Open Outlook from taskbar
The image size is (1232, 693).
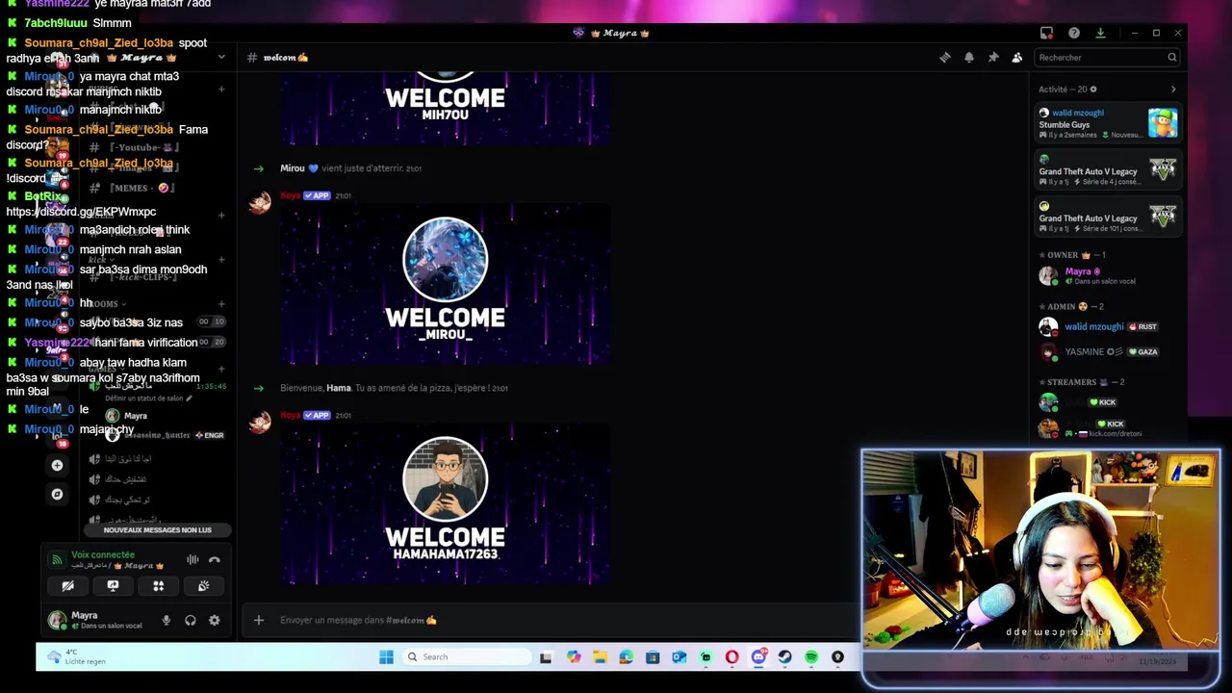coord(680,657)
